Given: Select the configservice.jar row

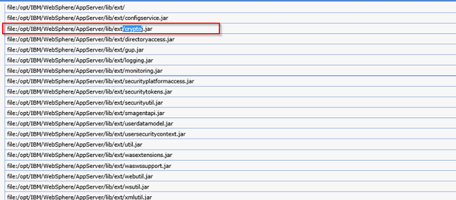Looking at the screenshot, I should (230, 18).
